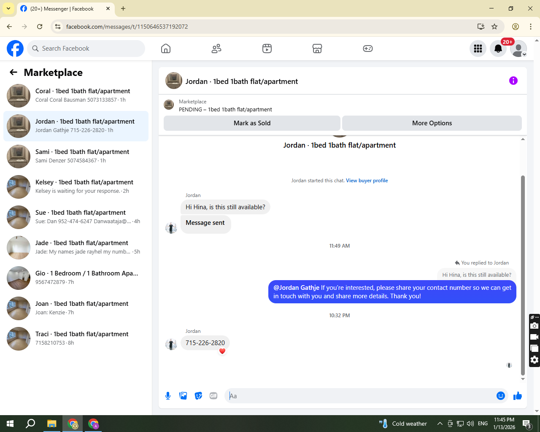Viewport: 540px width, 432px height.
Task: Open Sami 1bed 1bath chat
Action: point(76,157)
